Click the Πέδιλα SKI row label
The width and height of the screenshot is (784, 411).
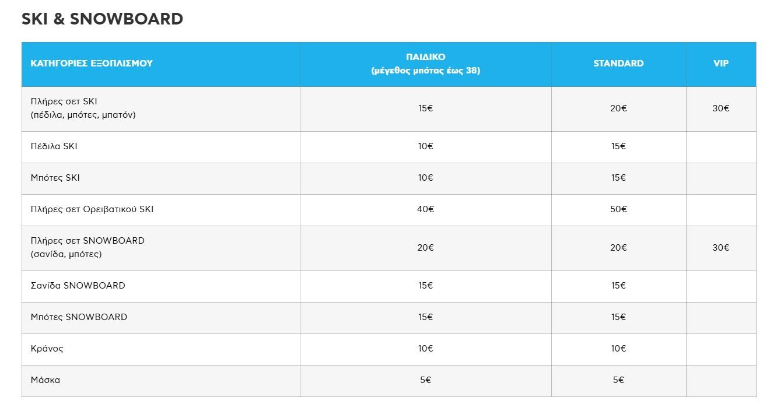coord(54,146)
